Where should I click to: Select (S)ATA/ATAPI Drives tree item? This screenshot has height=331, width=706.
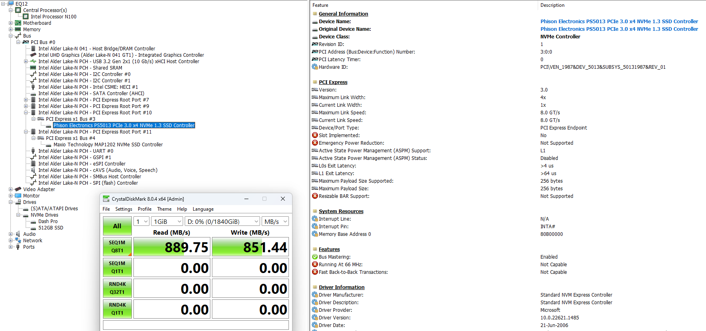pyautogui.click(x=54, y=208)
